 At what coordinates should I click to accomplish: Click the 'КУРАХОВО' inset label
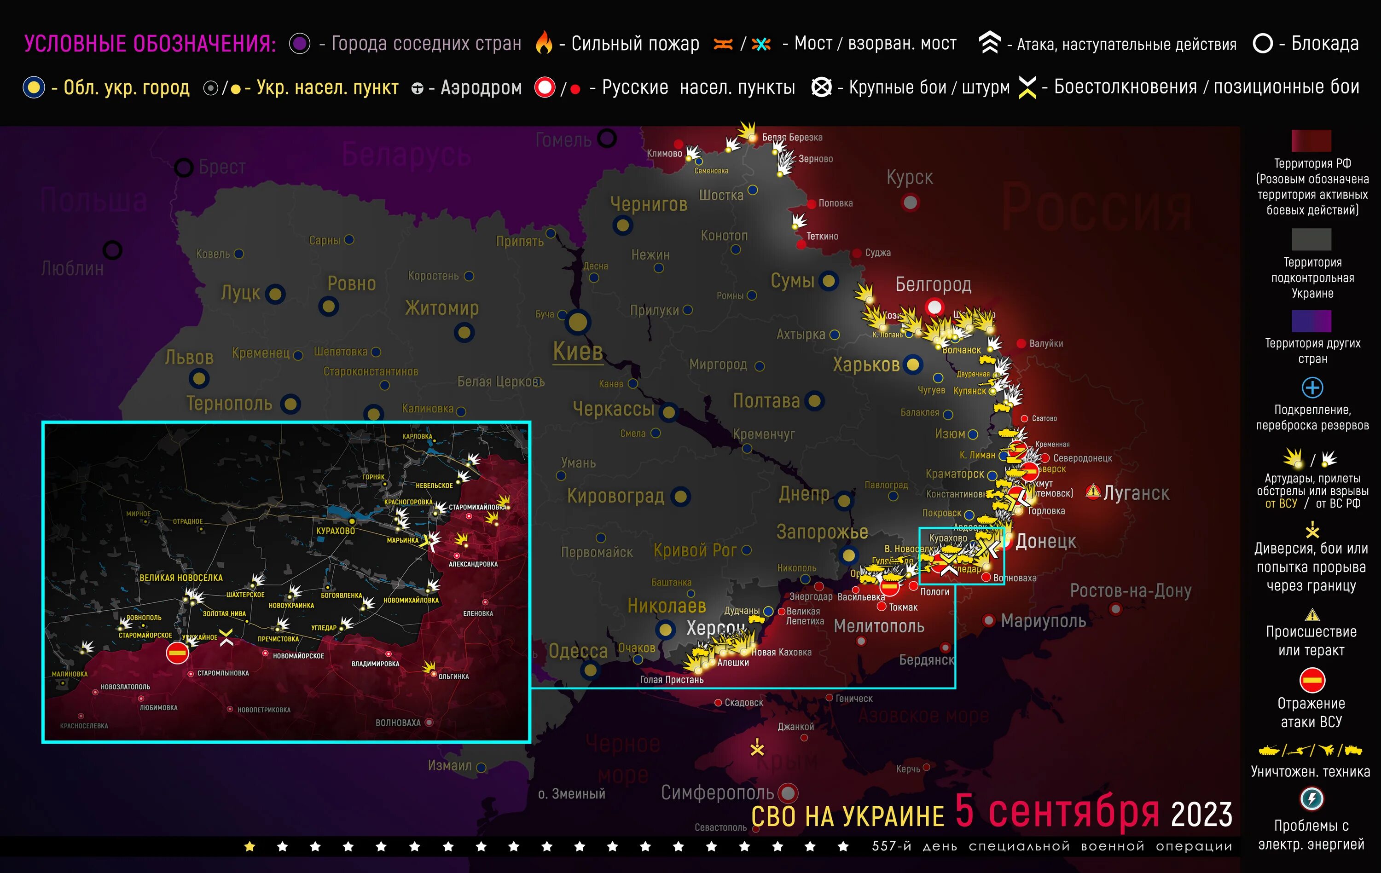[336, 531]
